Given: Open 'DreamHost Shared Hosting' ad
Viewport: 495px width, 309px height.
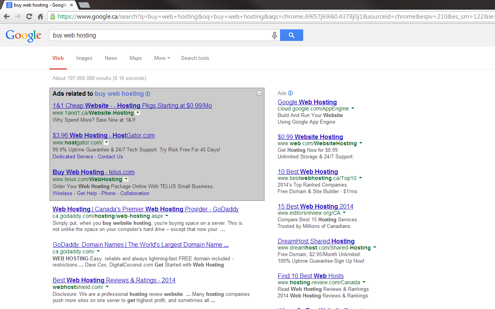Looking at the screenshot, I should [x=316, y=241].
